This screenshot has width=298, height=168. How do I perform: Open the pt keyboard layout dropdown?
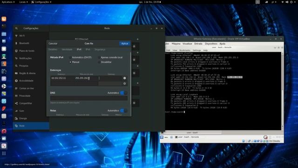[274, 2]
